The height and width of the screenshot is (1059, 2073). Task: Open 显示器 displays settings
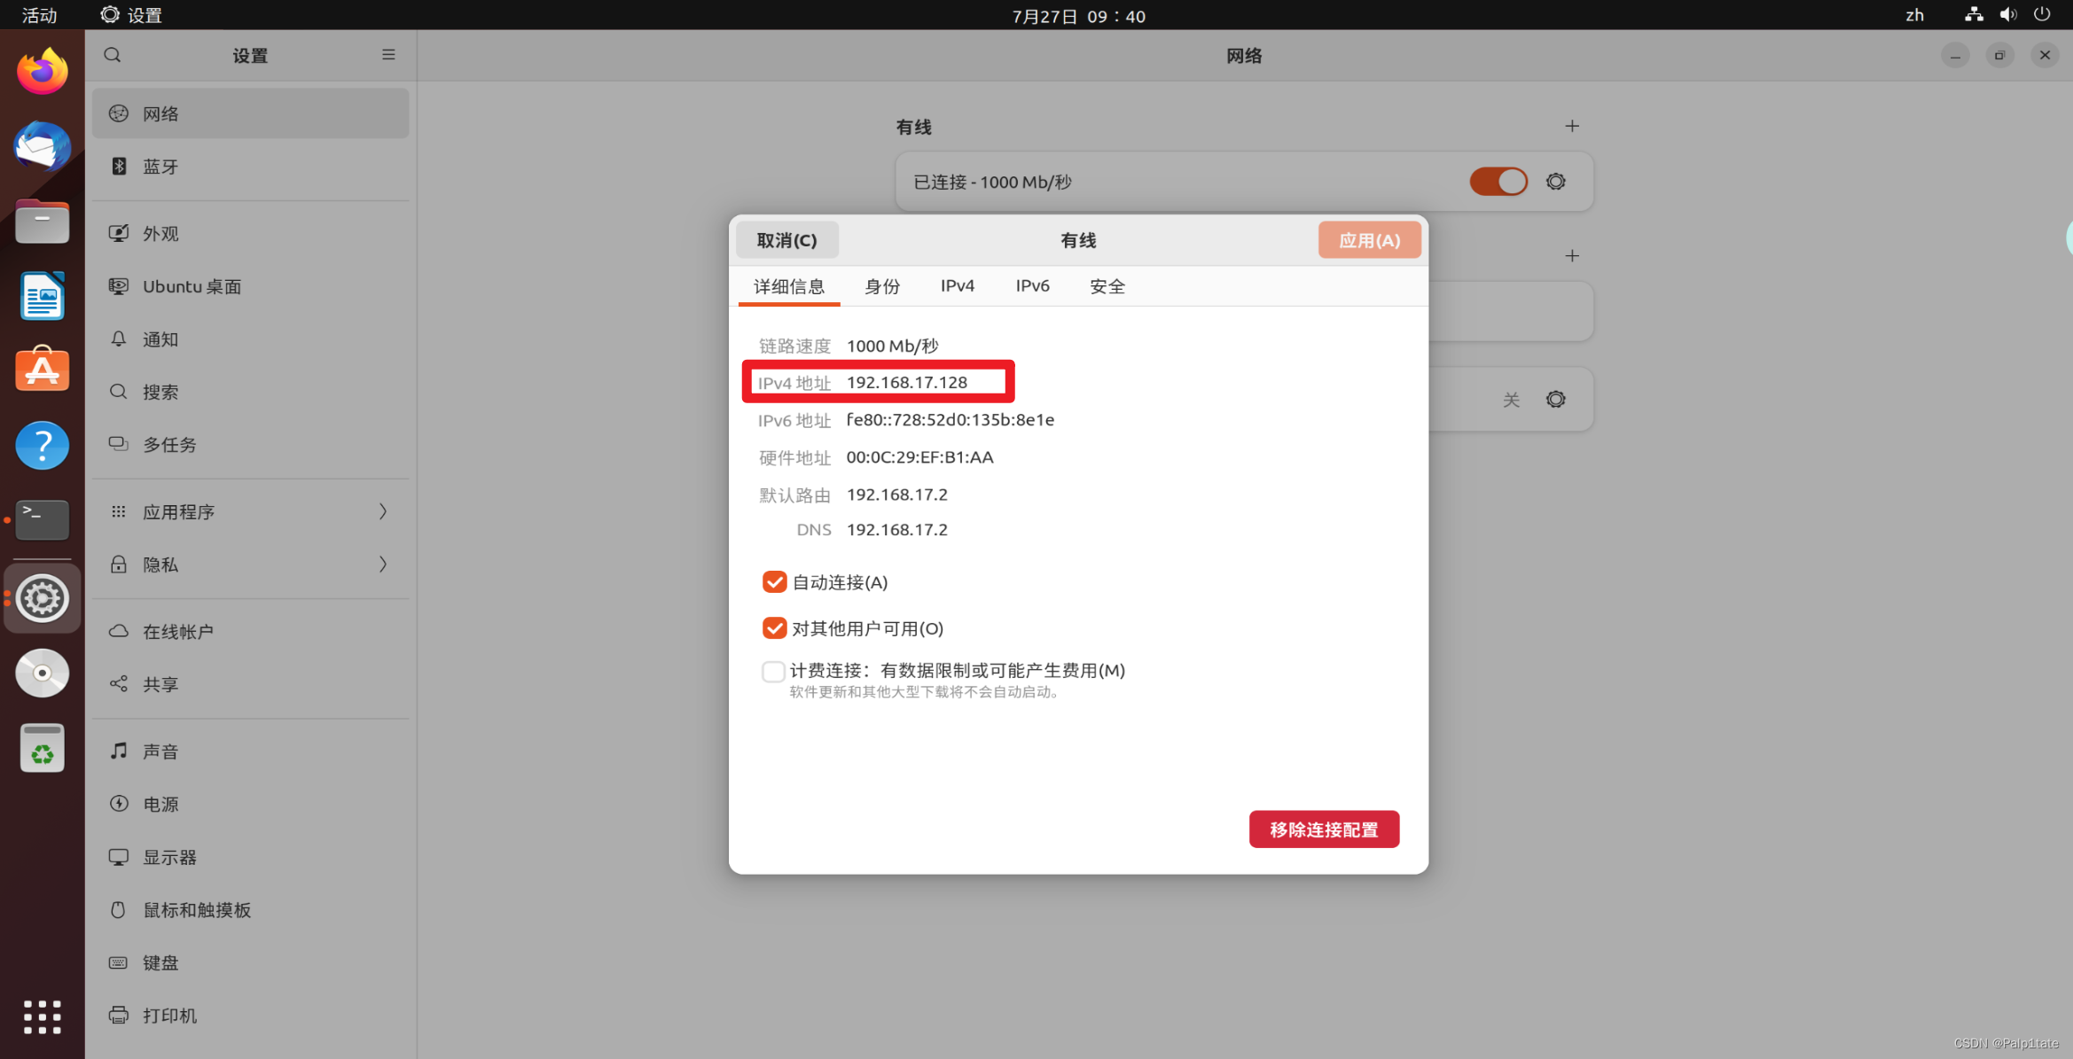250,858
